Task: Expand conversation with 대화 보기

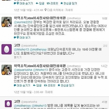Action: point(25,37)
